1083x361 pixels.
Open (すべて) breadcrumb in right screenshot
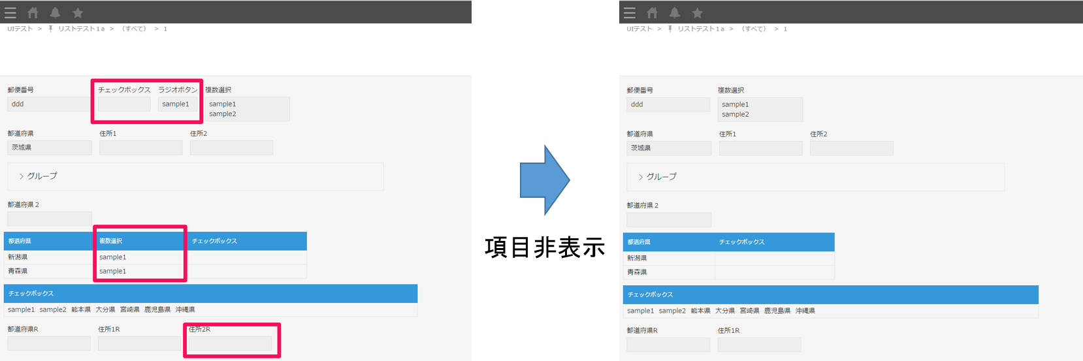click(x=754, y=29)
